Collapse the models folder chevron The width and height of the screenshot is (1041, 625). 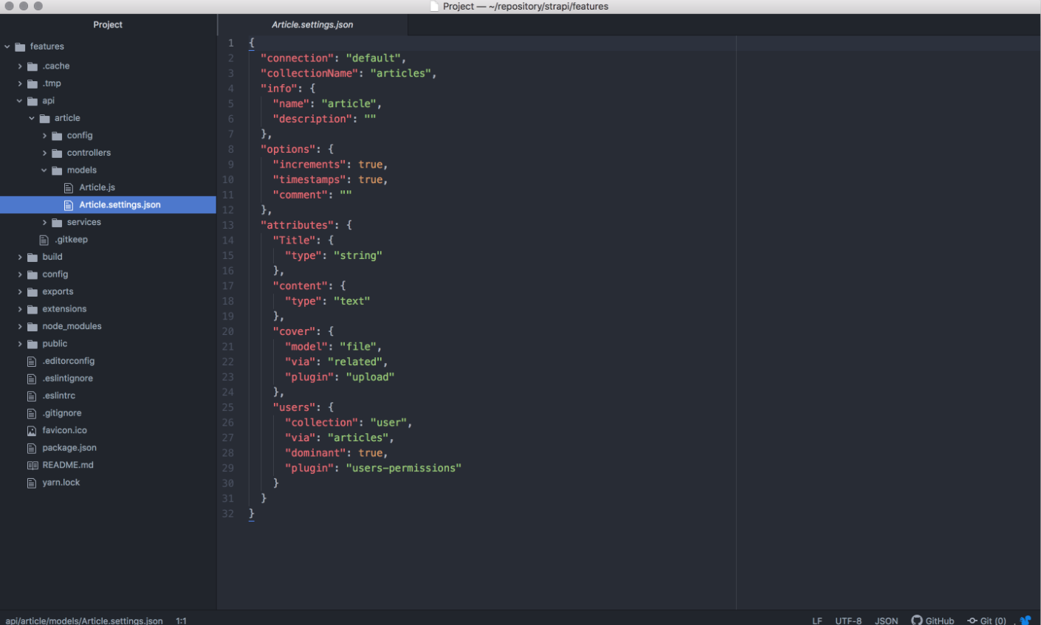point(44,170)
